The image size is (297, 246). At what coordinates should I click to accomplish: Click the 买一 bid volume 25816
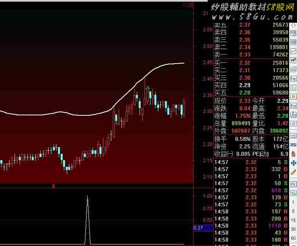pyautogui.click(x=281, y=63)
